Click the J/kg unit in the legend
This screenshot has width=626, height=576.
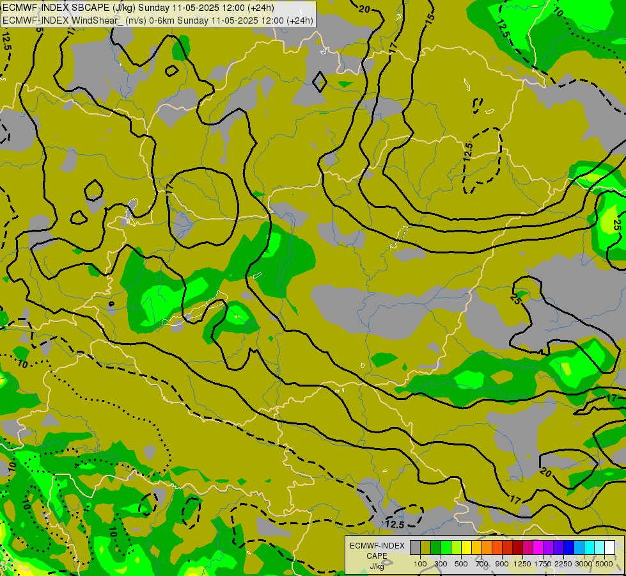tap(377, 566)
